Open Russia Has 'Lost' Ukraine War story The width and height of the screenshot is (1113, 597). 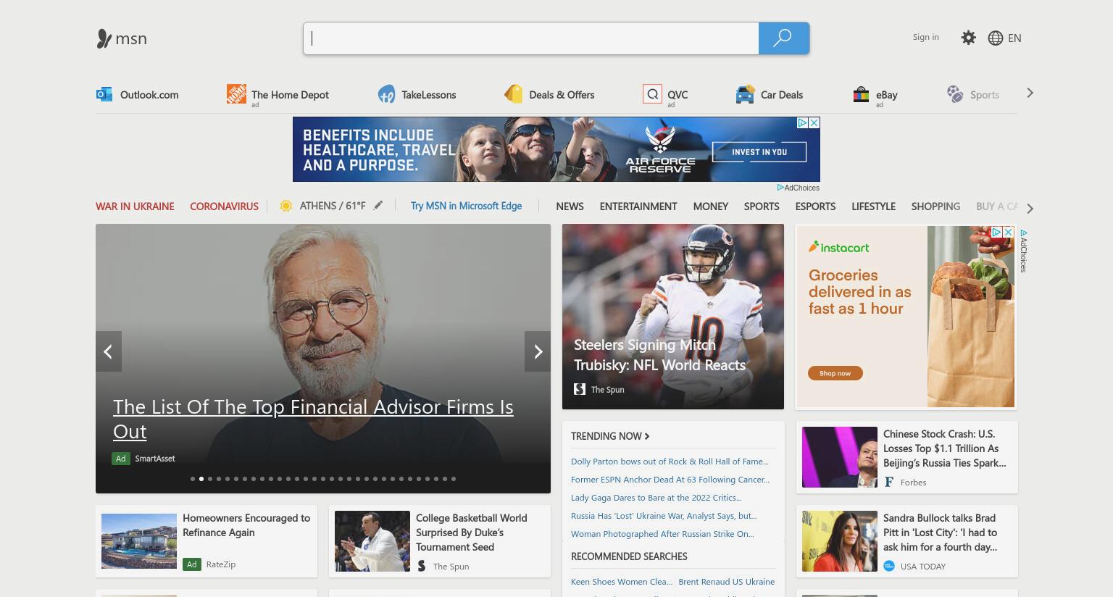pyautogui.click(x=664, y=516)
